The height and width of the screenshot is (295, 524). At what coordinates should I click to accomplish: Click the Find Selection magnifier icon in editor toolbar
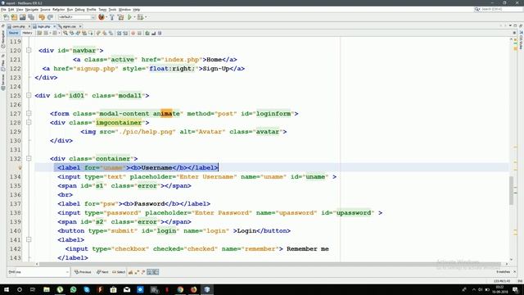65,33
